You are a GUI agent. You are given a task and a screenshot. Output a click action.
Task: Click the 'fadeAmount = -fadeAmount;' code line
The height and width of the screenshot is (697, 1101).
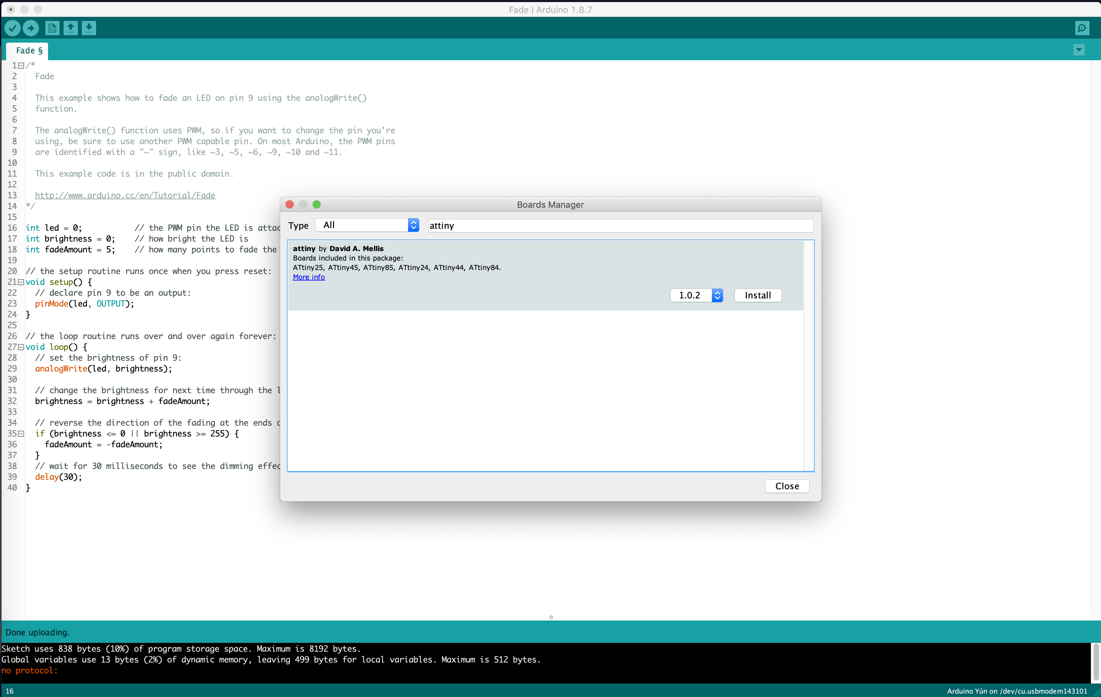[x=104, y=445]
